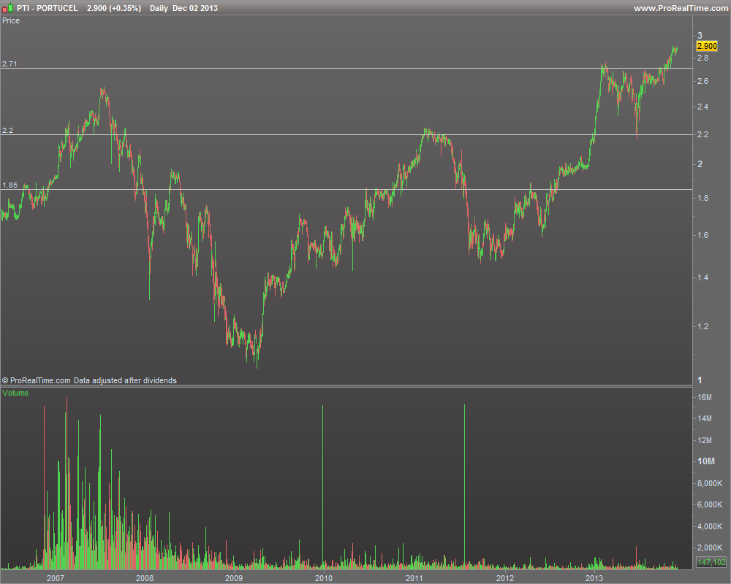Click the 3 level on price scale
Image resolution: width=731 pixels, height=584 pixels.
pos(700,35)
